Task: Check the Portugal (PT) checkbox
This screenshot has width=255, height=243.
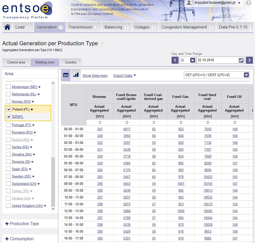Action: point(8,125)
